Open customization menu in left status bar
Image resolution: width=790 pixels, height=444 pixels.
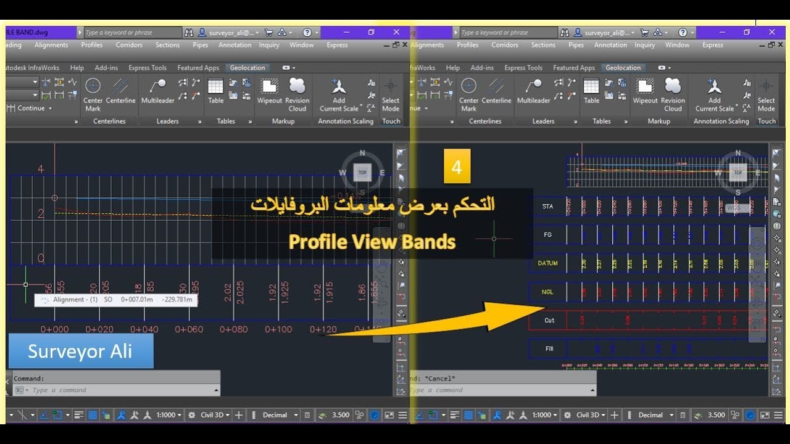pos(402,415)
